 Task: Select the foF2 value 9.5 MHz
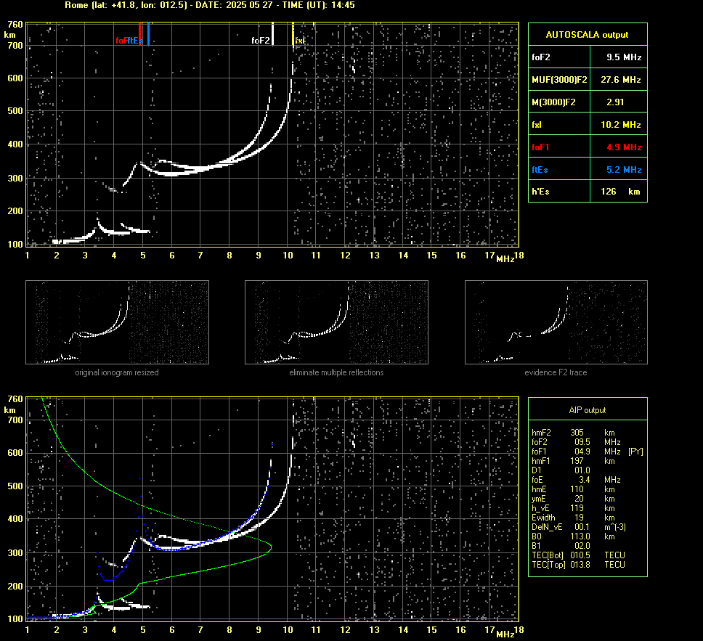pos(624,57)
